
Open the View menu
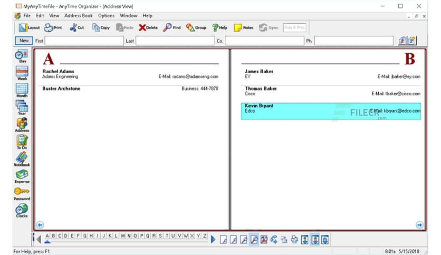click(x=54, y=16)
